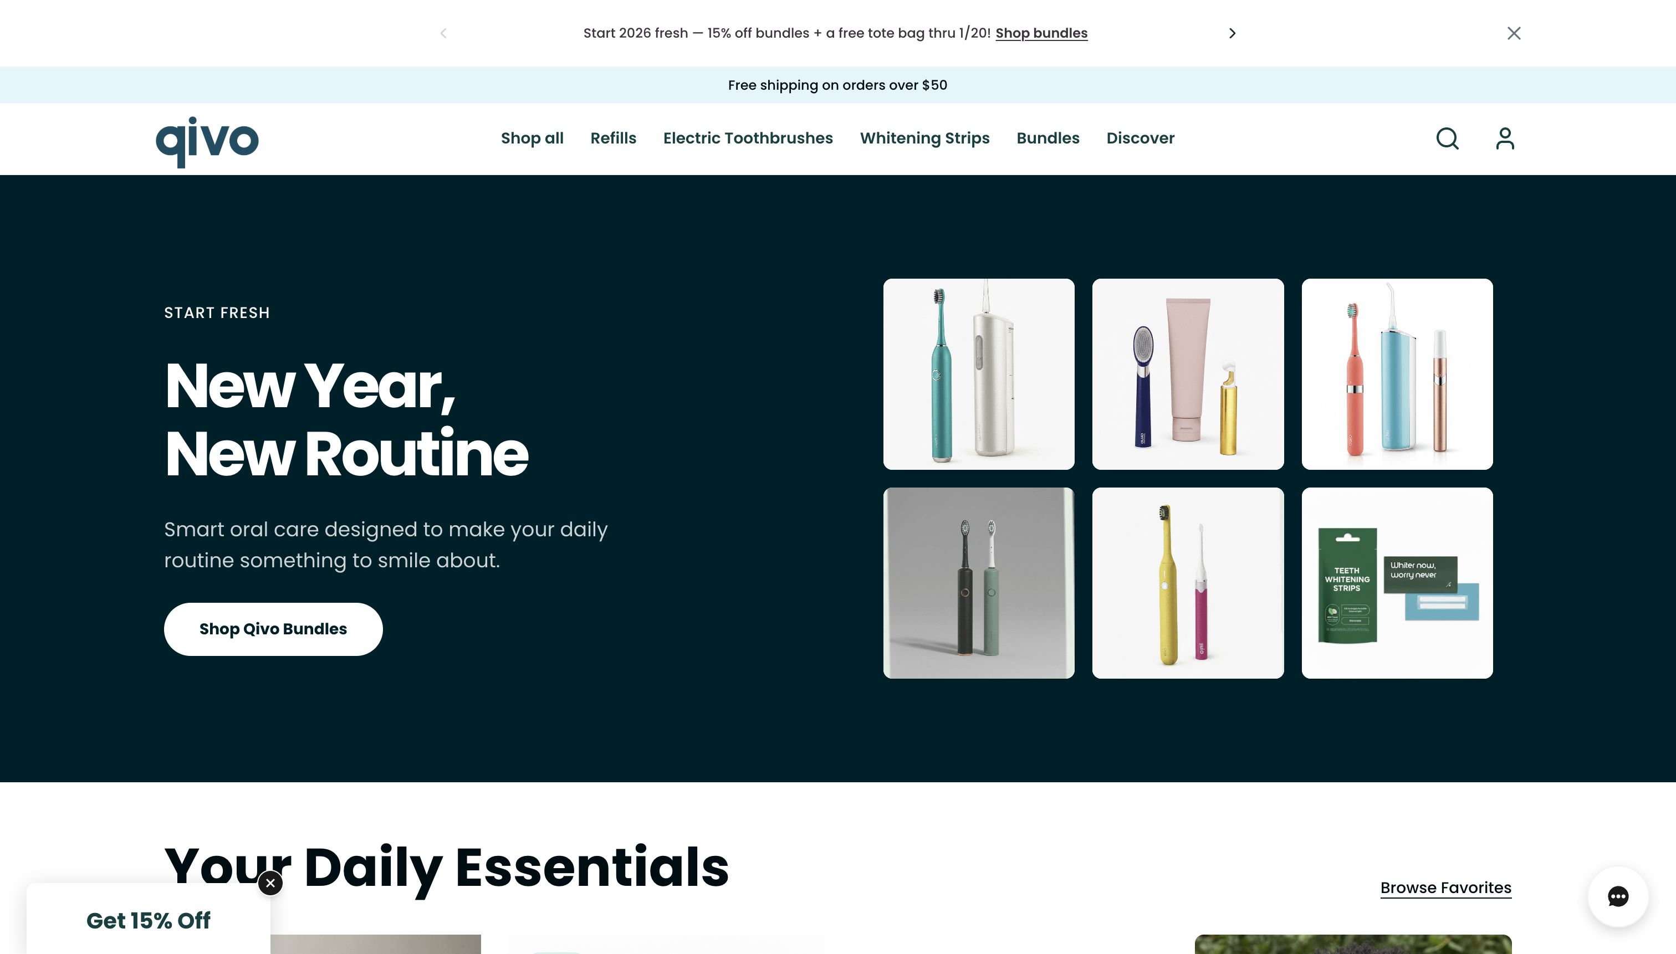Open the teeth whitening strips thumbnail
Image resolution: width=1676 pixels, height=954 pixels.
point(1397,582)
